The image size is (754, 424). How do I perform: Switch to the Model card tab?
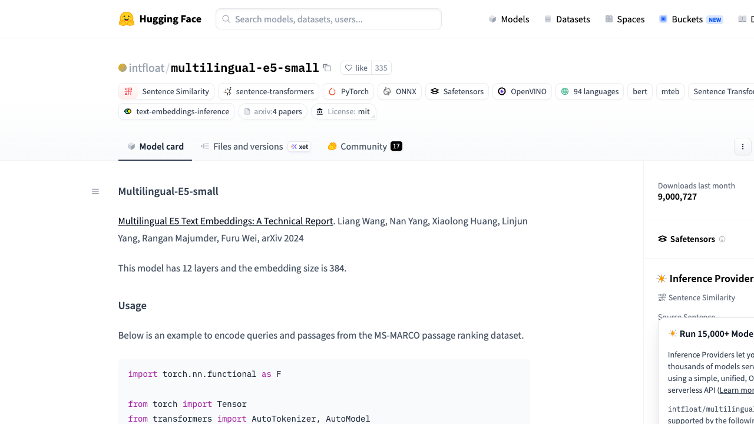pyautogui.click(x=156, y=147)
